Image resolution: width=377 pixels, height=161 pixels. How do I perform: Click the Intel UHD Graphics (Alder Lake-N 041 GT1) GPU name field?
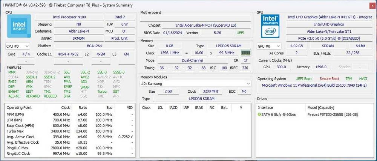(x=329, y=17)
